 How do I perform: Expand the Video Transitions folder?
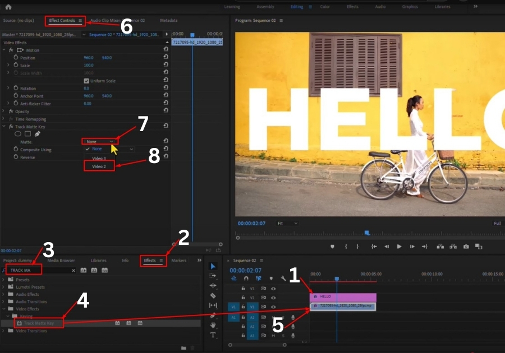3,331
